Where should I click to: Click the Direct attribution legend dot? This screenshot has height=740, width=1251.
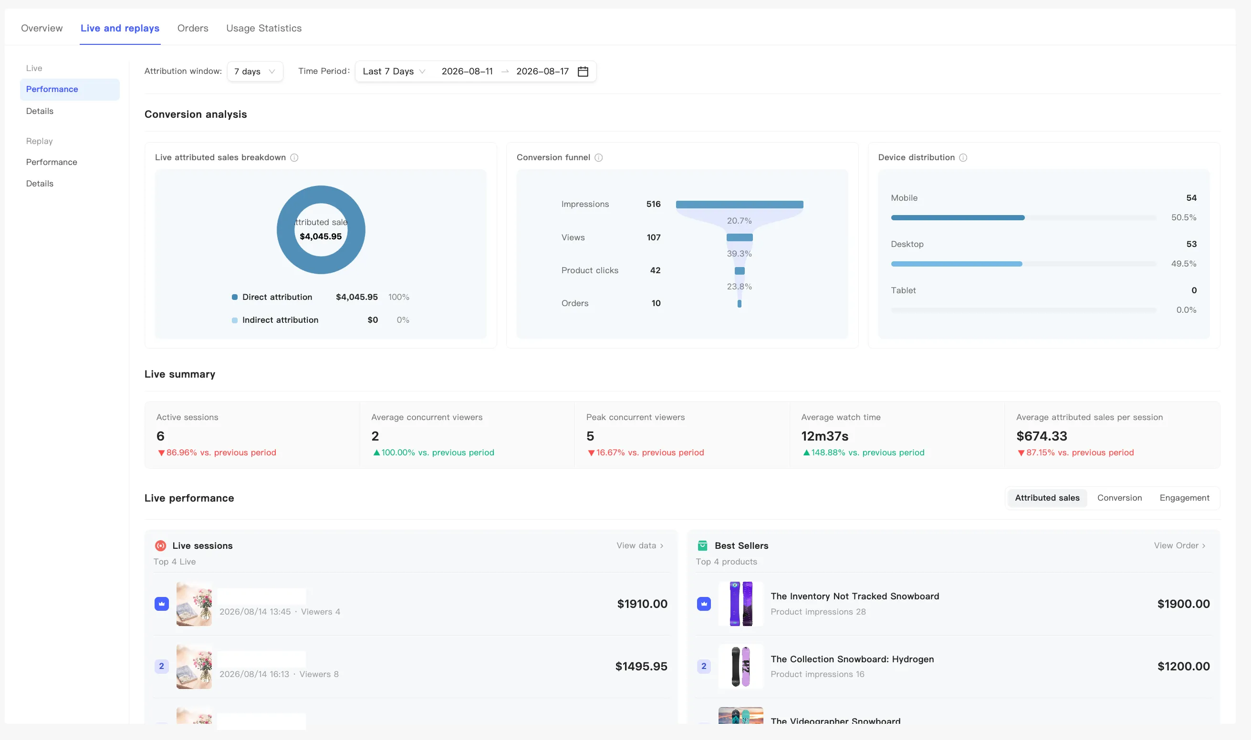pyautogui.click(x=235, y=297)
